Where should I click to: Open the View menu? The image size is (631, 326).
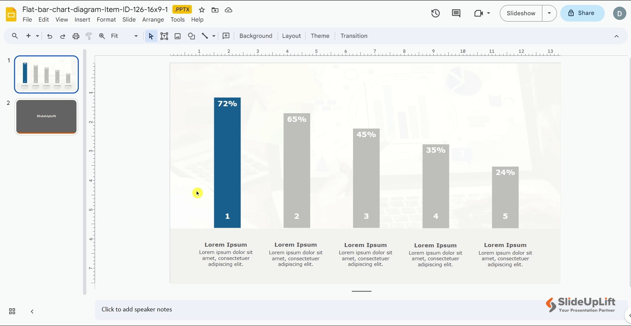62,20
